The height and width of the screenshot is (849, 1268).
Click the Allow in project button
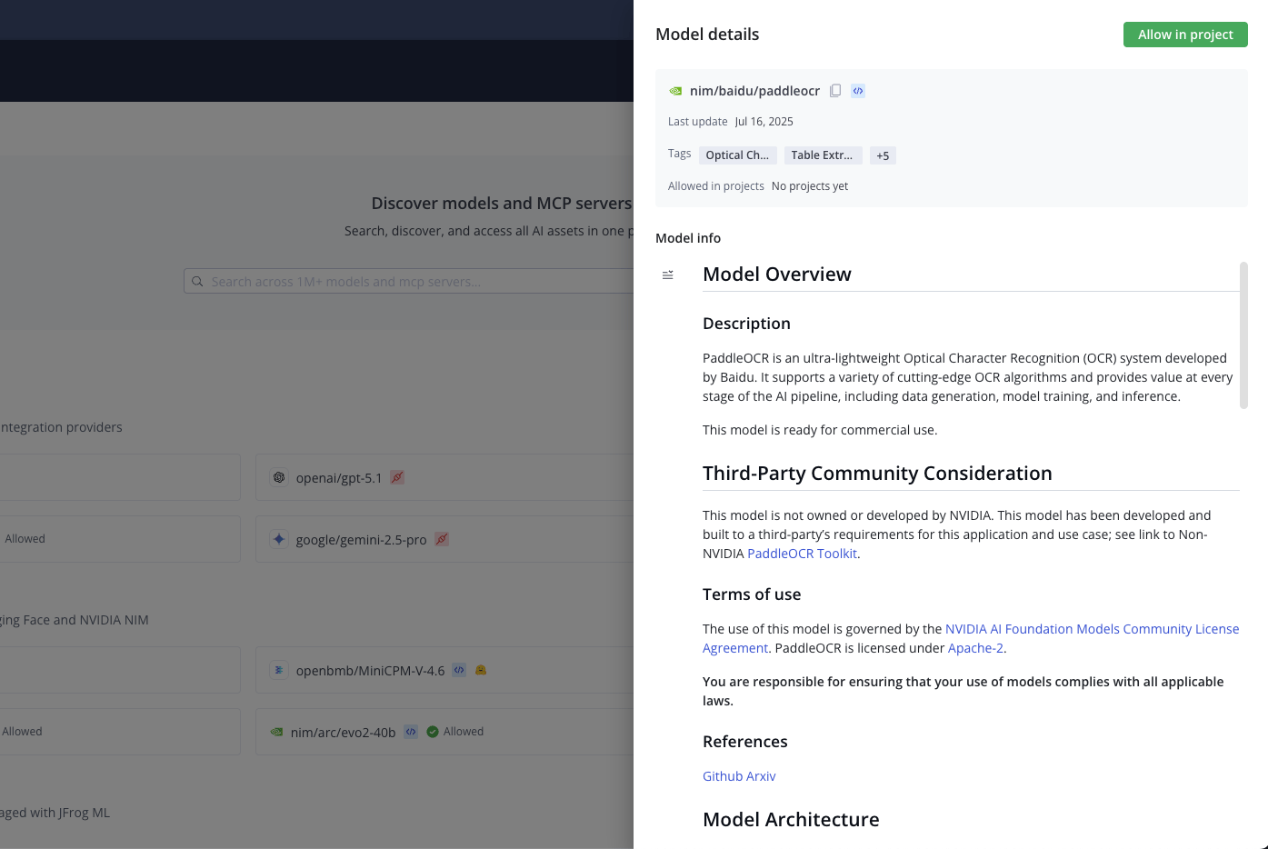[1185, 35]
